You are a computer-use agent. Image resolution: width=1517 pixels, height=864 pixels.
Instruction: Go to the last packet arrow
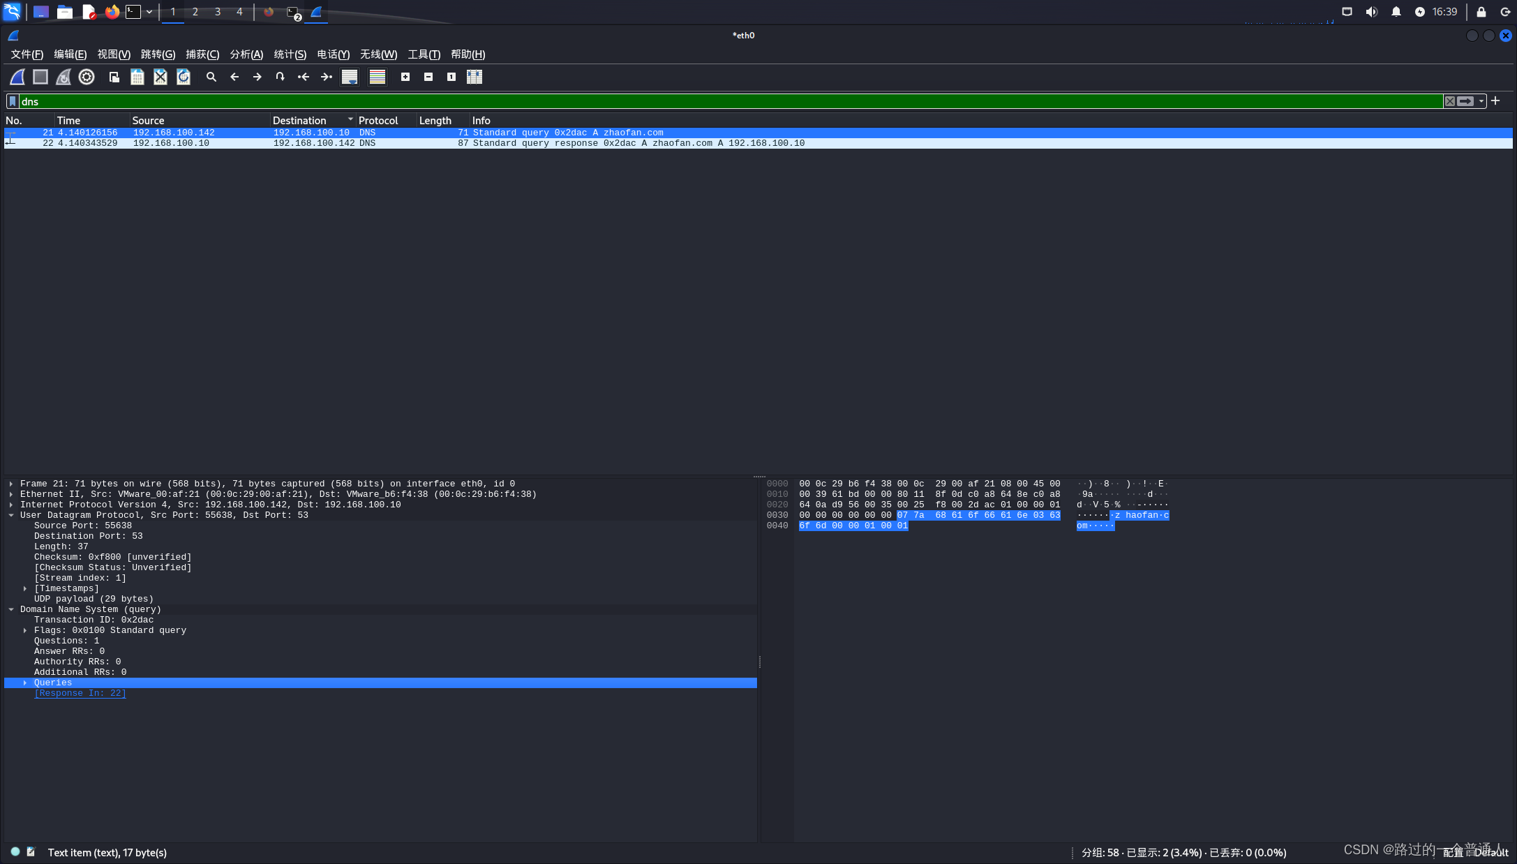pos(326,77)
